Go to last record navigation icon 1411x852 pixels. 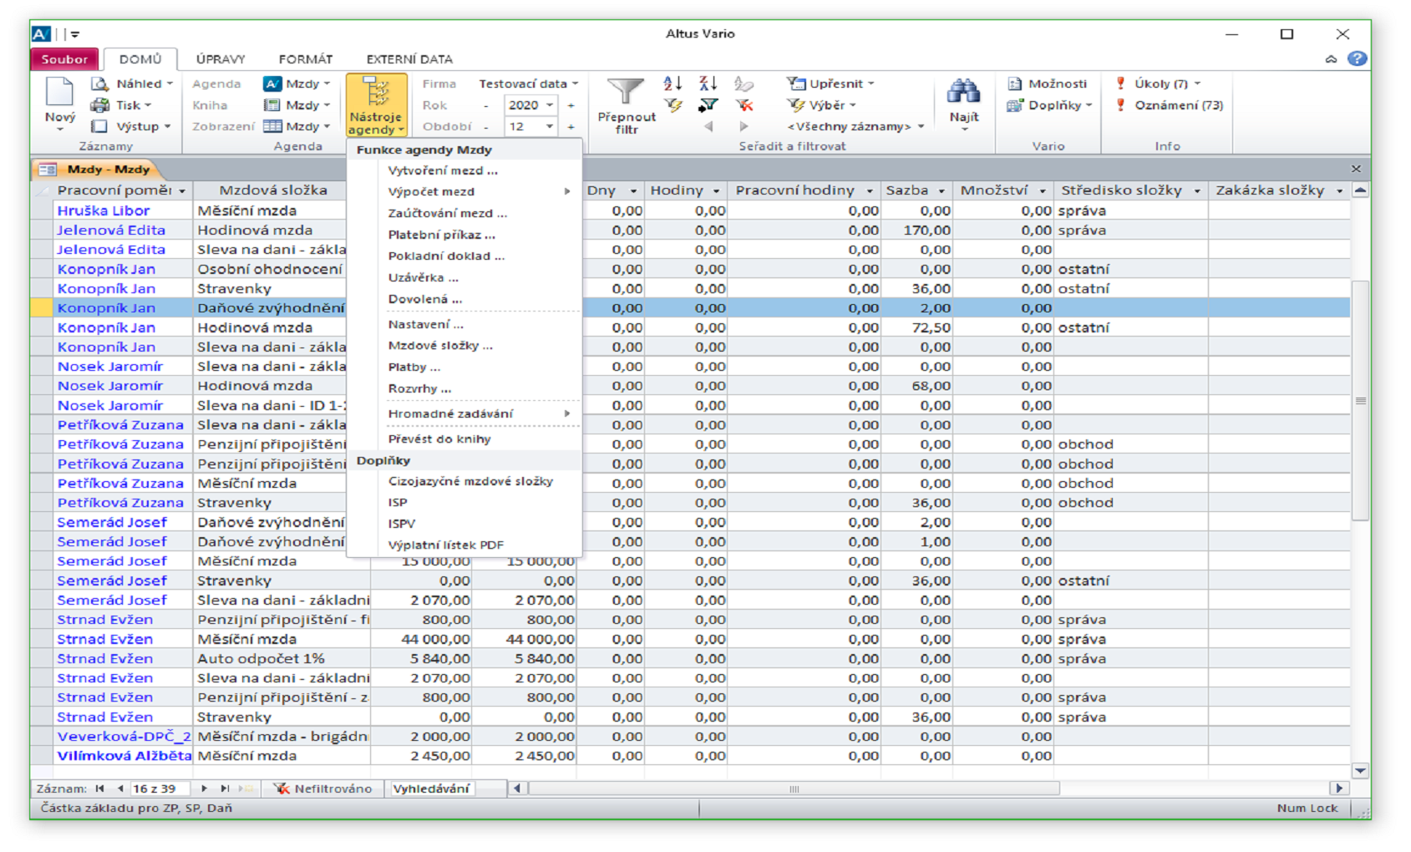coord(225,789)
